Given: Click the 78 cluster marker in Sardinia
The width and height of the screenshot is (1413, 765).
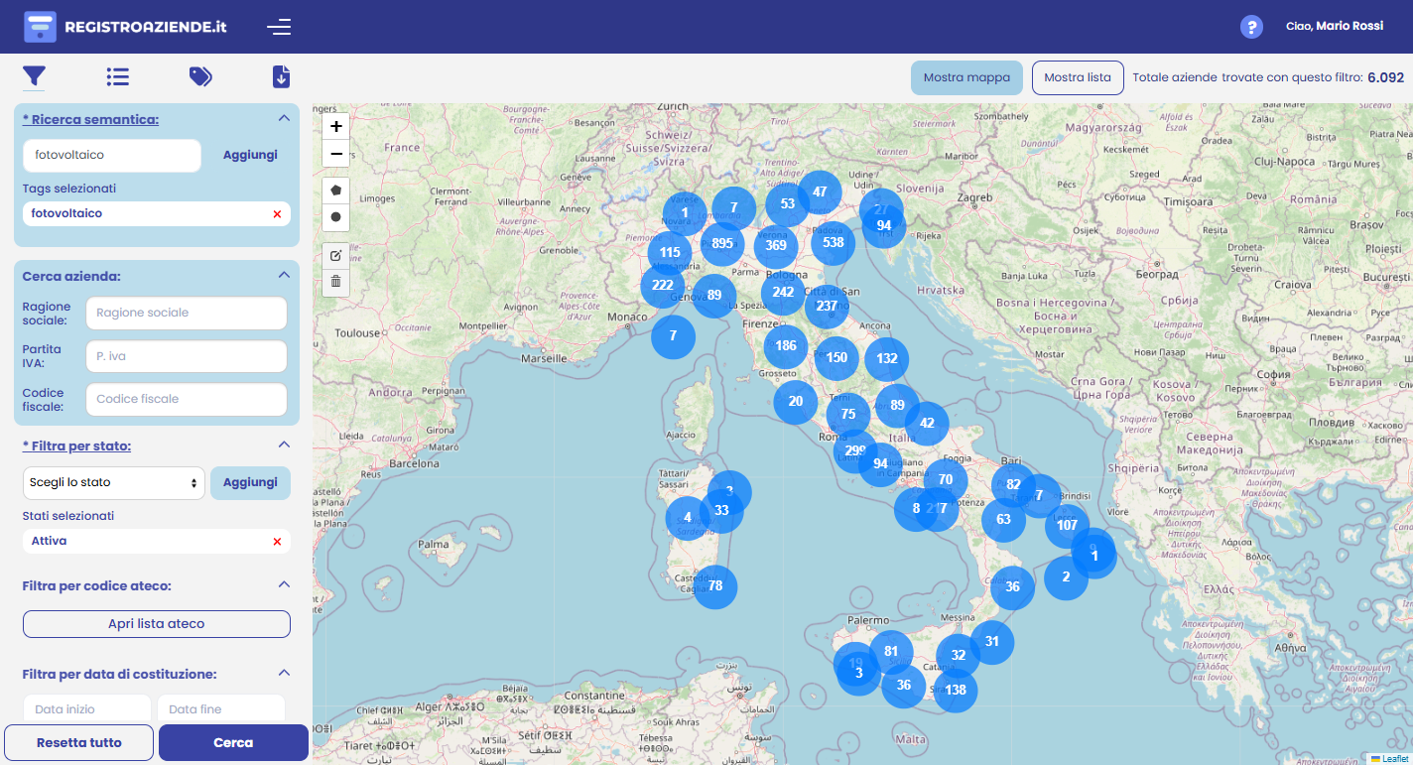Looking at the screenshot, I should (x=715, y=586).
